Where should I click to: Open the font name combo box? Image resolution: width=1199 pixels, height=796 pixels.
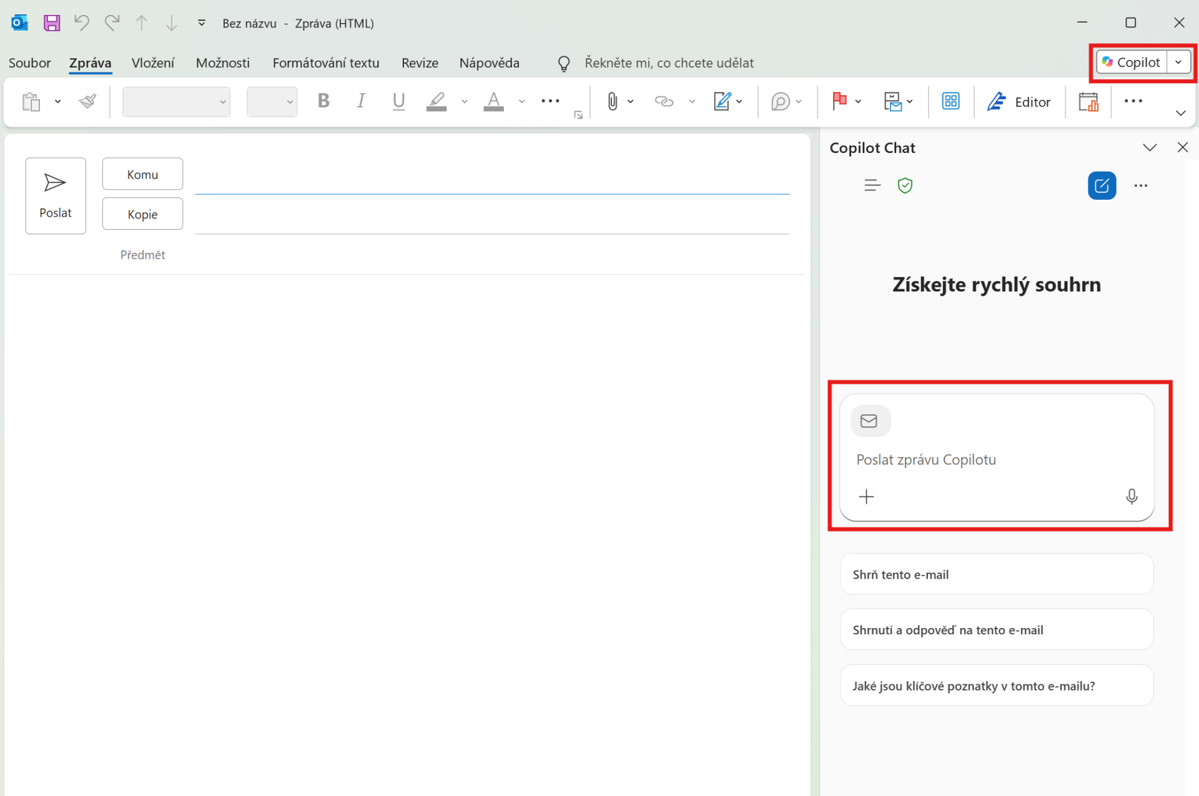tap(176, 102)
